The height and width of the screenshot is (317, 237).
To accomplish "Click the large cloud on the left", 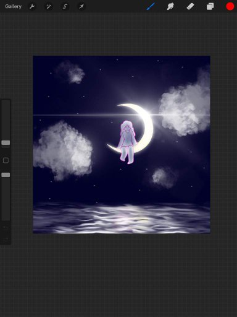I will click(x=63, y=150).
